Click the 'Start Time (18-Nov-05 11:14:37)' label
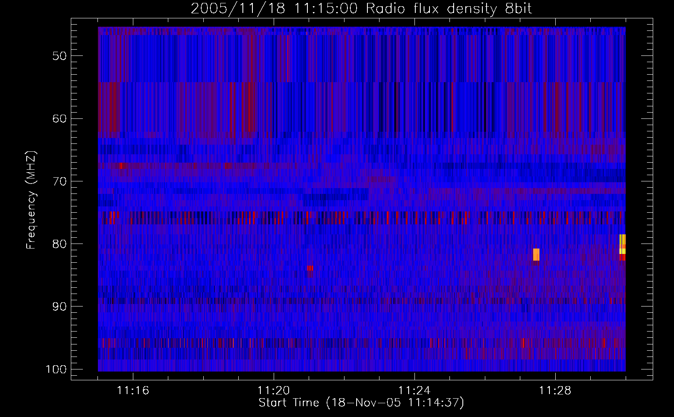Viewport: 674px width, 417px height. point(361,403)
